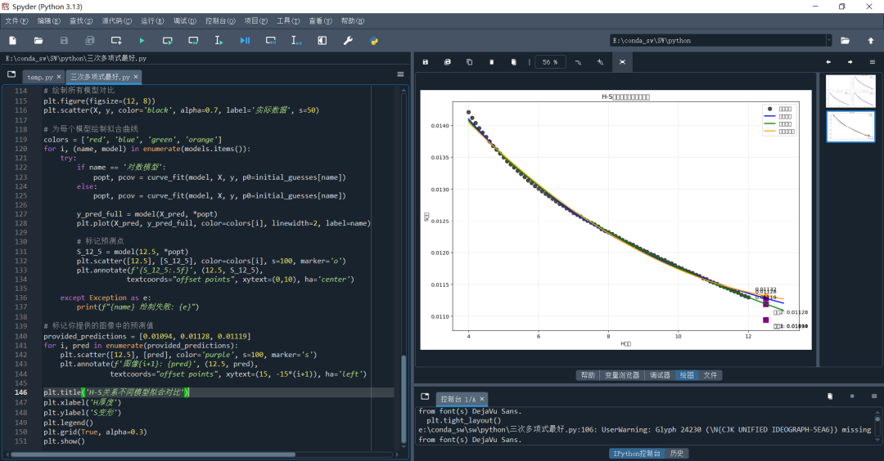Remove the current plot with the trash icon
This screenshot has height=461, width=884.
tap(492, 62)
